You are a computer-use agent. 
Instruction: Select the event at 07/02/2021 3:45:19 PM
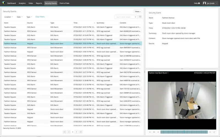coord(73,48)
